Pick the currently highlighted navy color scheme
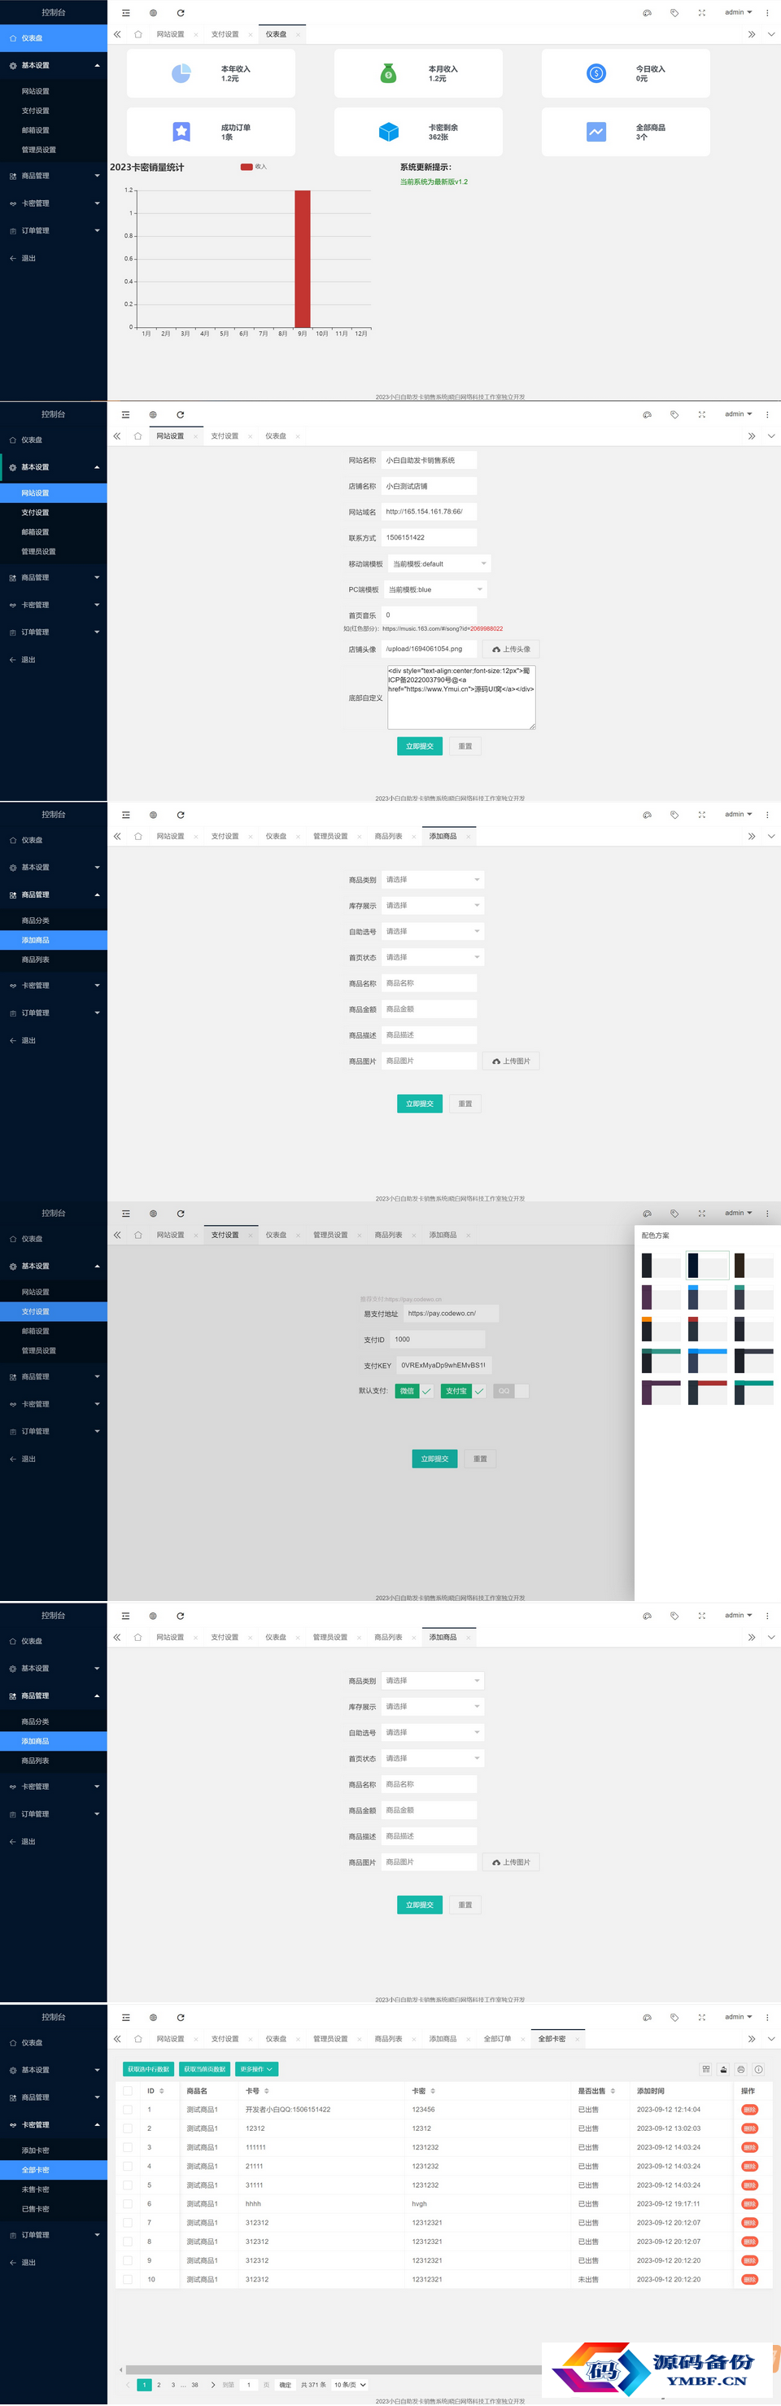Screen dimensions: 781x2406 click(707, 1265)
